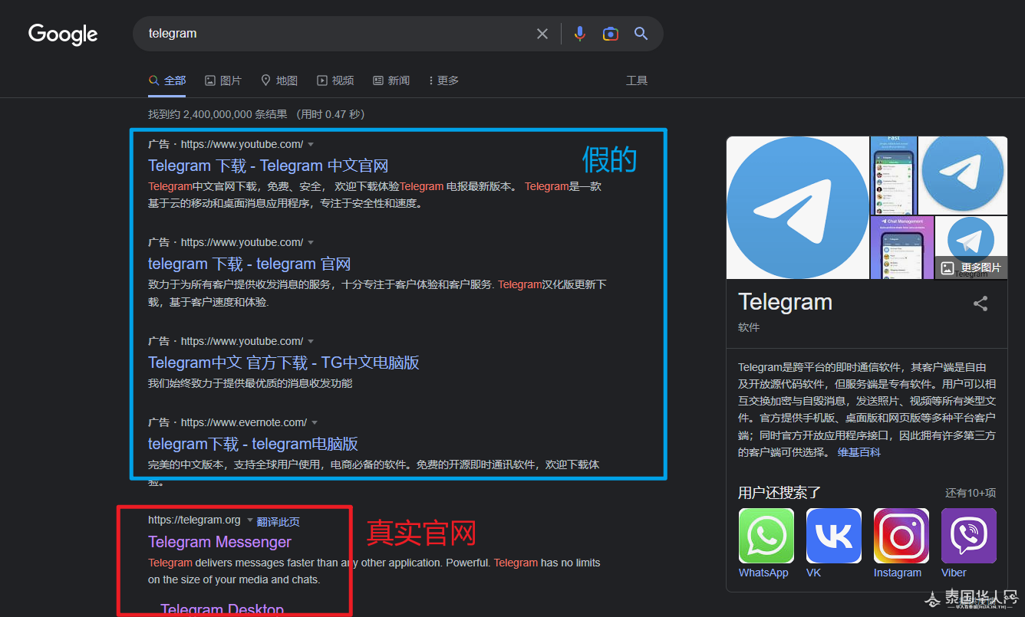Click the 更多图片 more images thumbnail
Viewport: 1025px width, 617px height.
click(971, 267)
